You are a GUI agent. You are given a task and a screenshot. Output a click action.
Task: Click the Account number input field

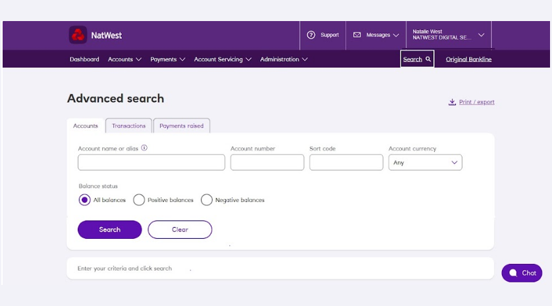pyautogui.click(x=267, y=162)
